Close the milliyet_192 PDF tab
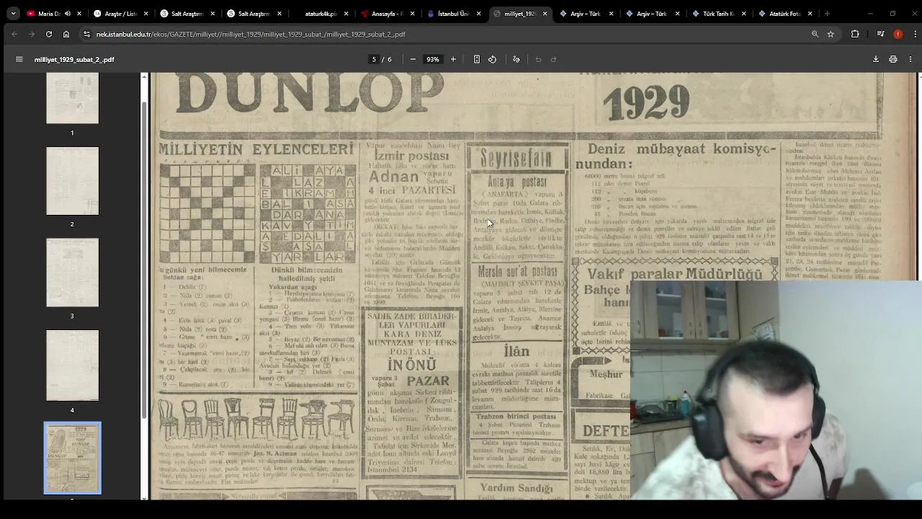 (545, 13)
